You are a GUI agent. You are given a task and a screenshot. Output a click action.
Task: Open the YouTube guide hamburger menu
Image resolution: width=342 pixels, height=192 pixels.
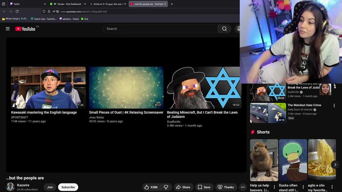pos(8,29)
